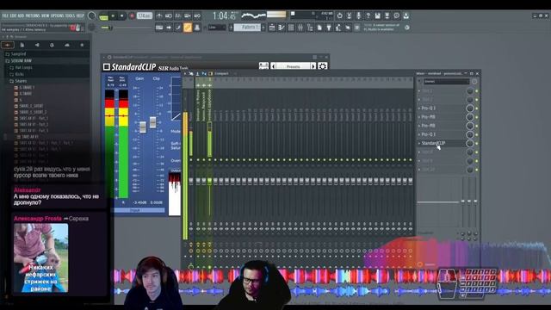Go to previous StandardCLIP preset arrow
Screen dimensions: 551x310
tap(273, 66)
